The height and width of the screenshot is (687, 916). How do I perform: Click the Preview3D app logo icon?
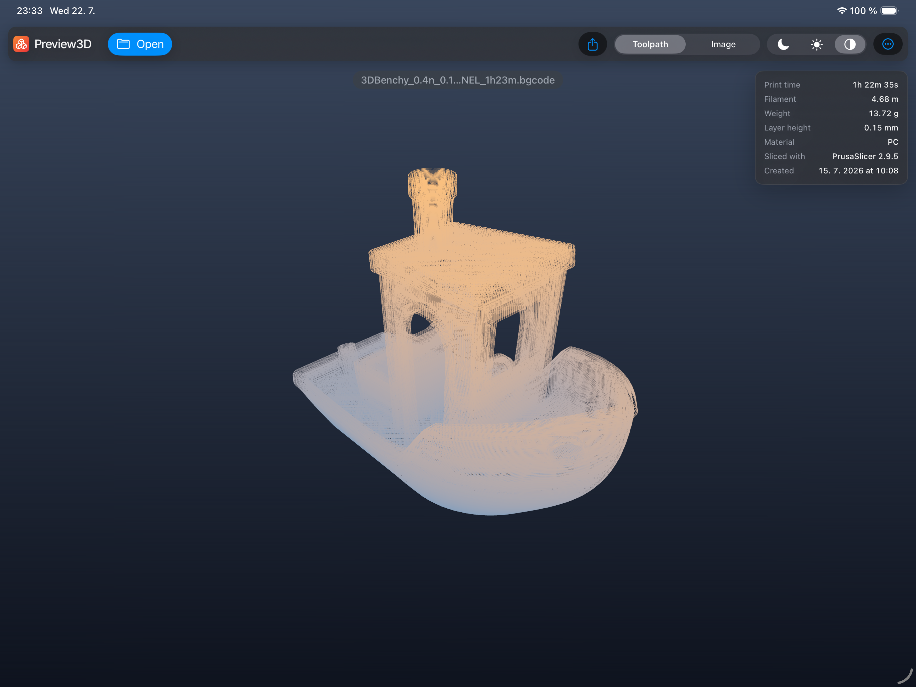pos(21,44)
